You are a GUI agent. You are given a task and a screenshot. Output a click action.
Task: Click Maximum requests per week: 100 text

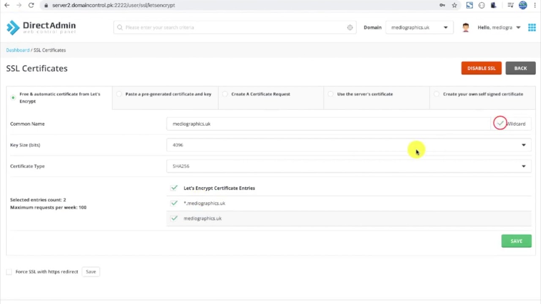pyautogui.click(x=48, y=207)
